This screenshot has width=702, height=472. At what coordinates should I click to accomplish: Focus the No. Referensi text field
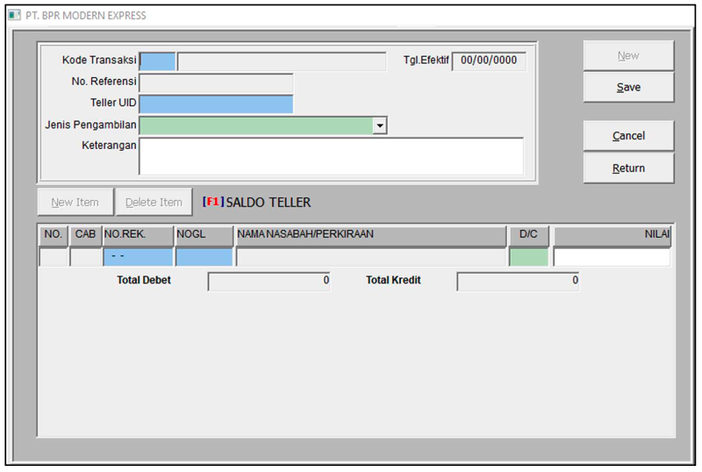(216, 83)
